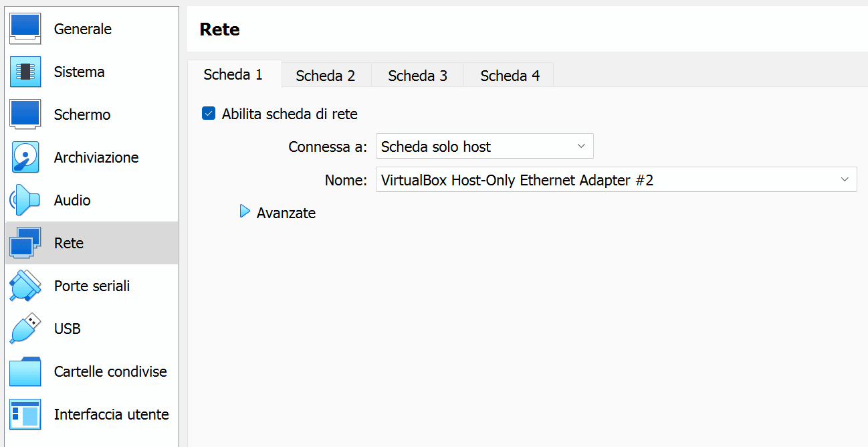
Task: Click the Archiviazione disk icon
Action: (x=25, y=157)
